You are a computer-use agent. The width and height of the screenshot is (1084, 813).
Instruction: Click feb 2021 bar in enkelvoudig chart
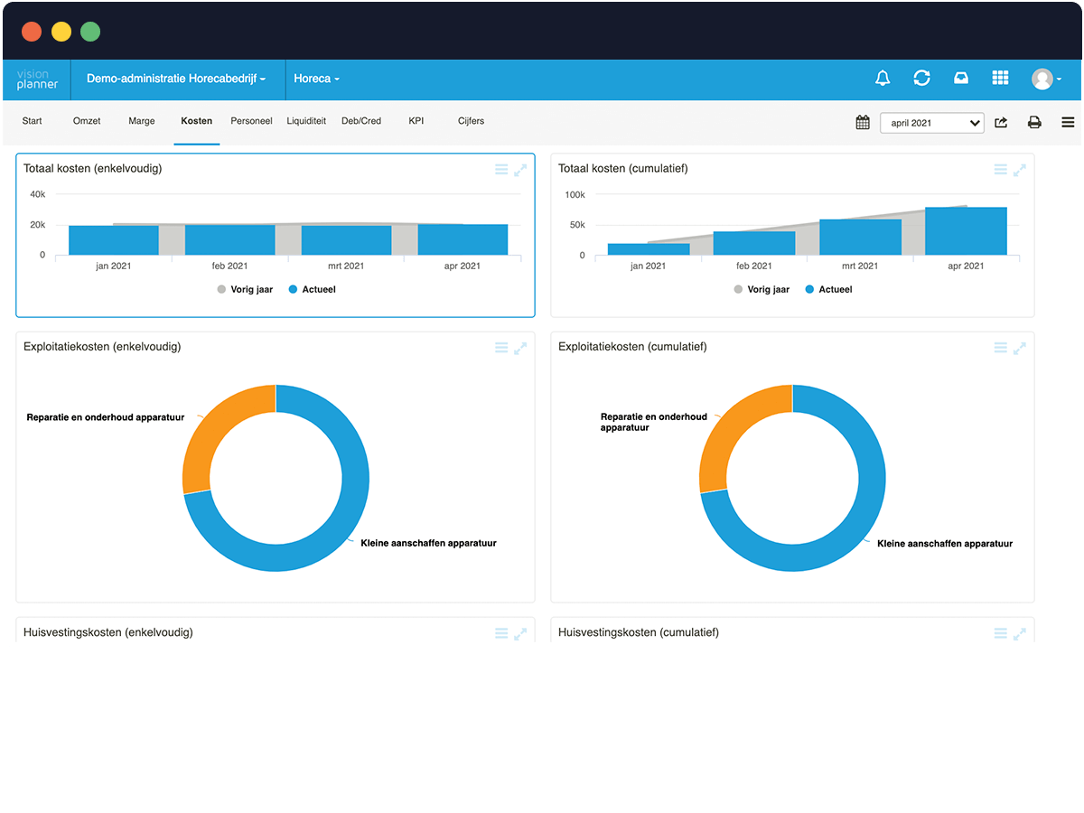(x=230, y=240)
